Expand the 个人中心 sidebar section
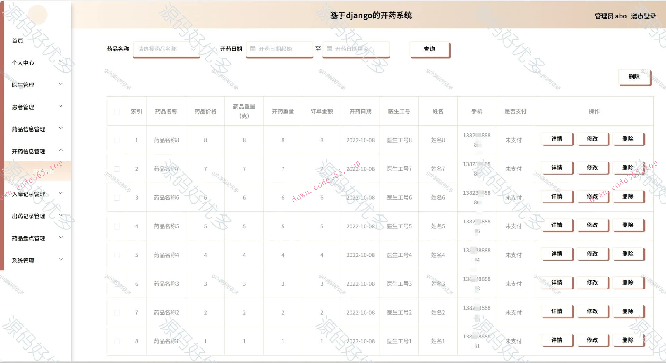 pyautogui.click(x=23, y=63)
